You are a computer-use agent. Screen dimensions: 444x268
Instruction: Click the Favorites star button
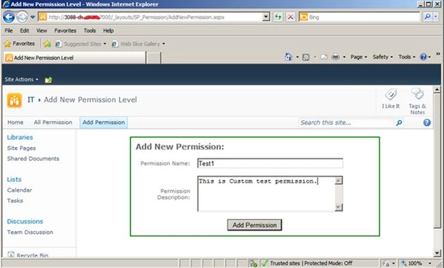(20, 44)
